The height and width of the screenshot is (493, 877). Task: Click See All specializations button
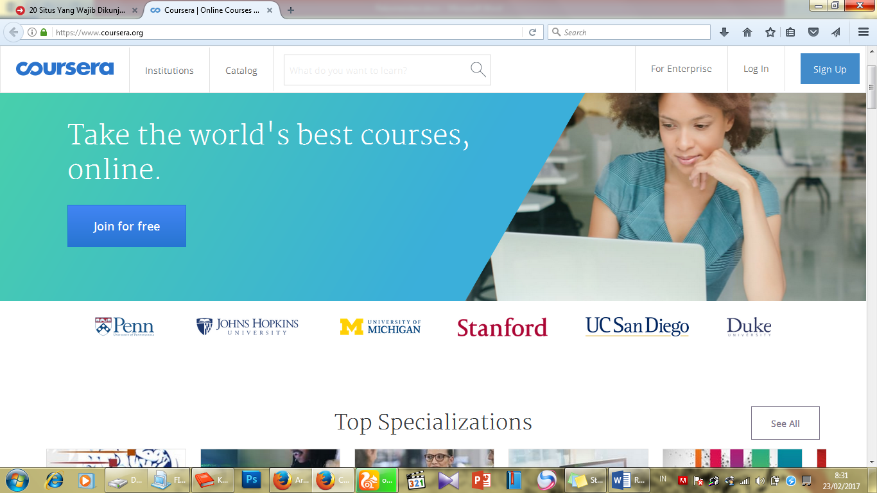pos(785,423)
